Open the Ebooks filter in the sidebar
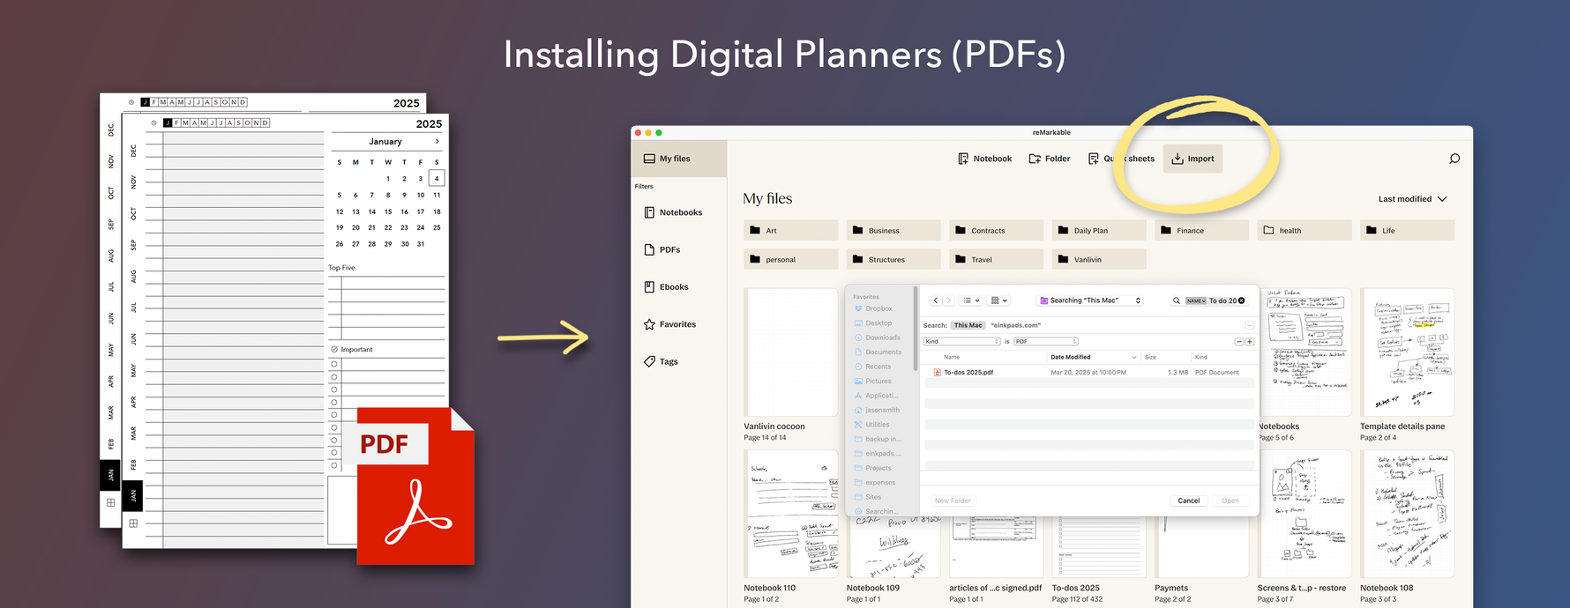The height and width of the screenshot is (608, 1570). [x=666, y=287]
